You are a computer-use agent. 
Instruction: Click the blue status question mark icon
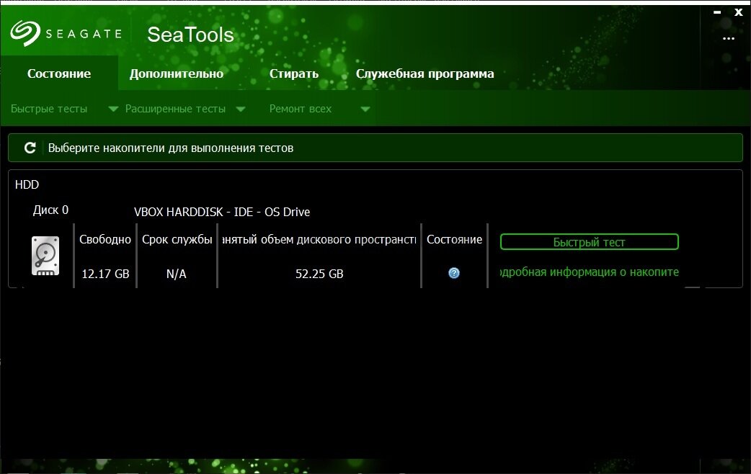pos(453,273)
